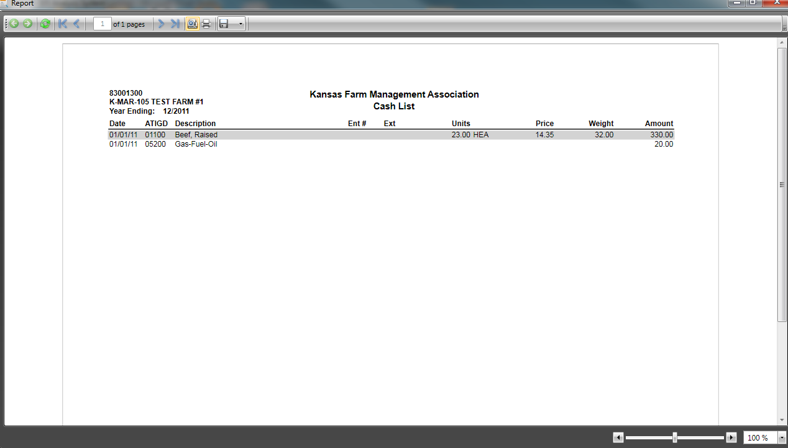Image resolution: width=788 pixels, height=448 pixels.
Task: Go to the next page
Action: [x=161, y=24]
